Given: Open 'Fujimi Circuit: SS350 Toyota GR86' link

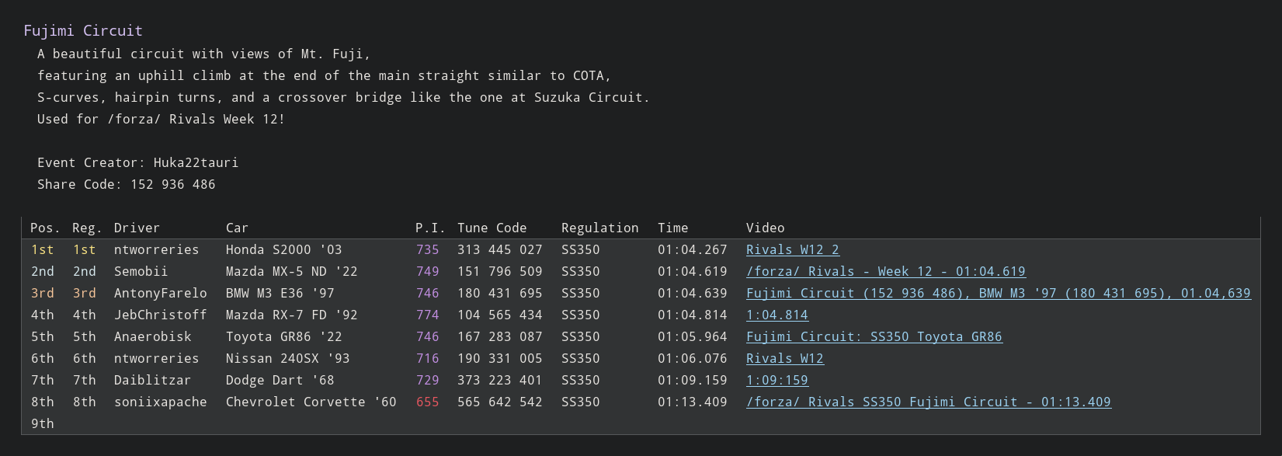Looking at the screenshot, I should pos(874,336).
